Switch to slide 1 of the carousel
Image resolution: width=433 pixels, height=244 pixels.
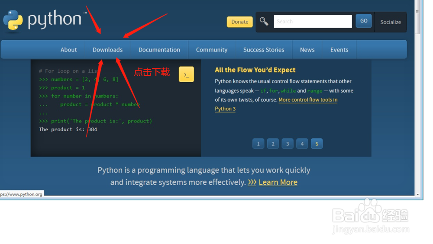coord(259,144)
